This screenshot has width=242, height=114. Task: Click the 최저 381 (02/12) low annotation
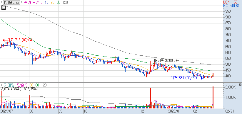point(184,78)
